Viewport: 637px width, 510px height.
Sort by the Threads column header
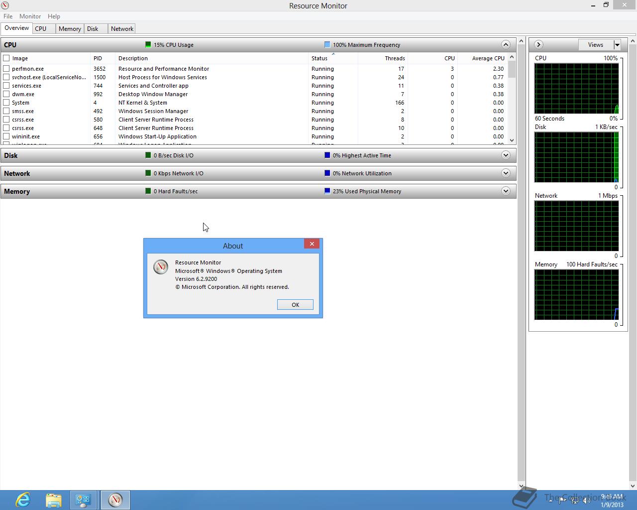coord(383,58)
